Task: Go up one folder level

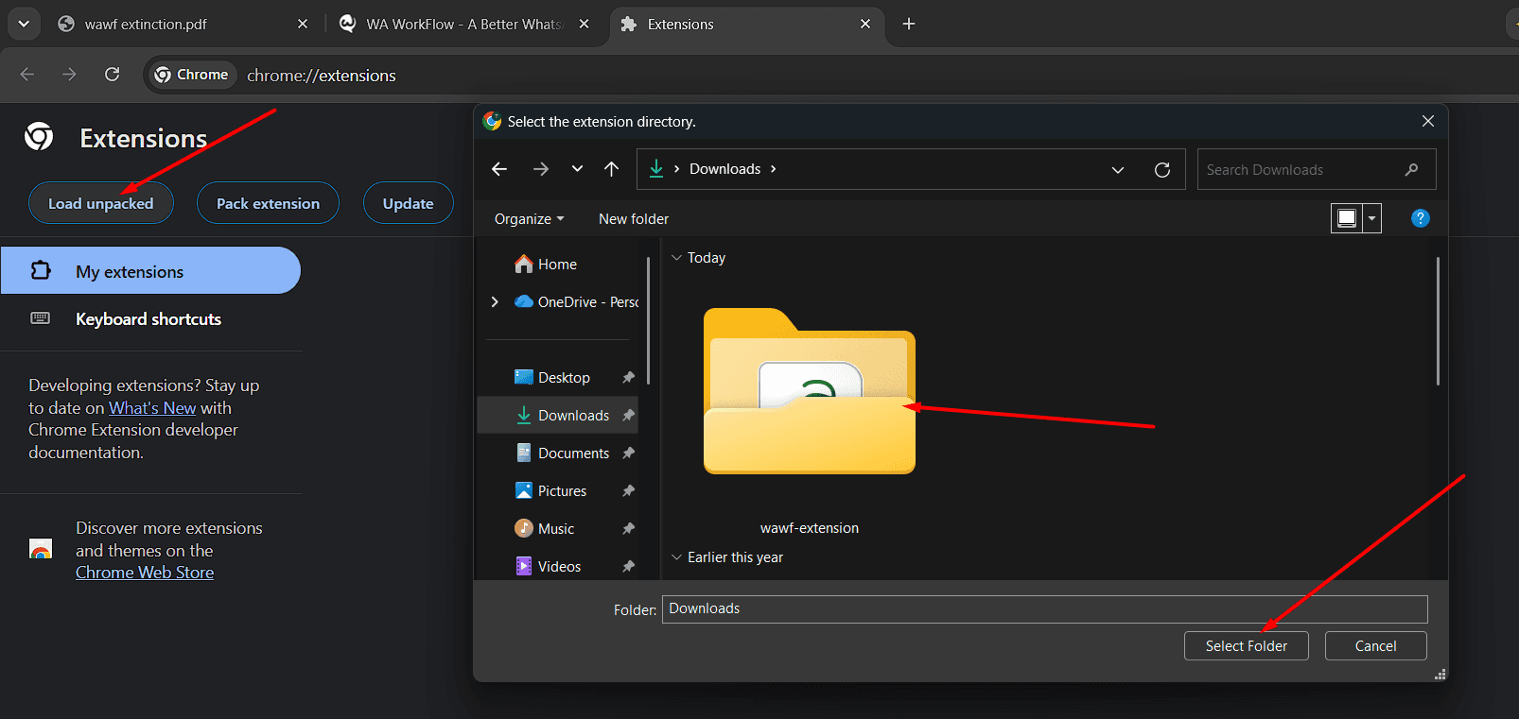Action: (612, 169)
